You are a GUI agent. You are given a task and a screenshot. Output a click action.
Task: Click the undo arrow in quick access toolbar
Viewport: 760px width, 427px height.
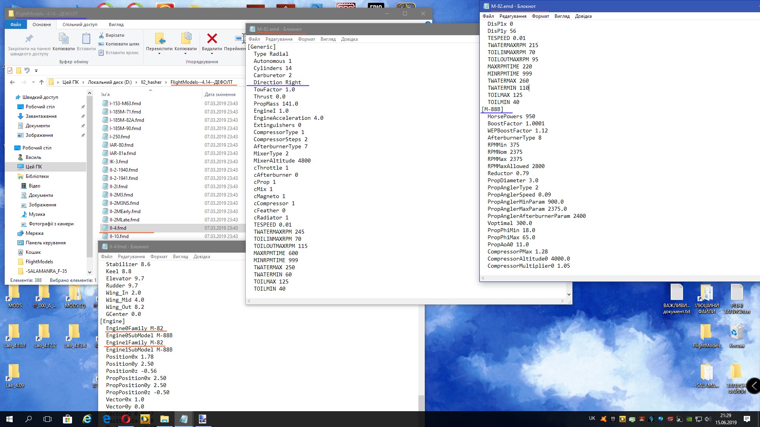click(x=27, y=70)
